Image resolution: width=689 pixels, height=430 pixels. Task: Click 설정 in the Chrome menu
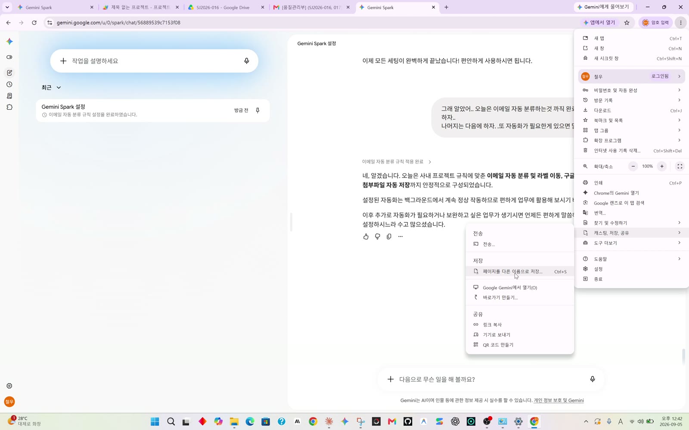click(x=631, y=269)
